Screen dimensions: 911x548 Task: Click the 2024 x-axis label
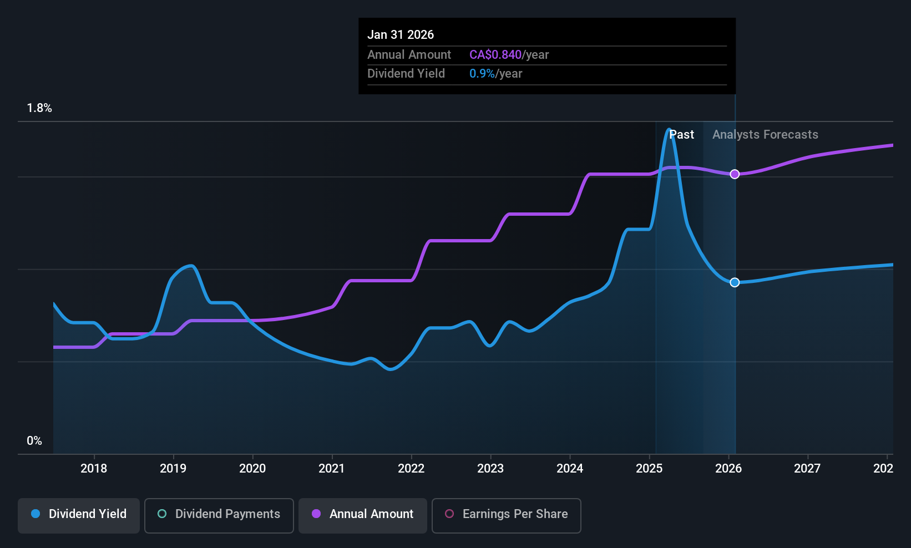point(570,469)
